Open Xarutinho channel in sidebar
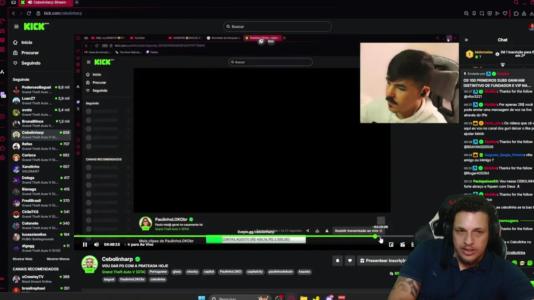The image size is (534, 300). click(41, 169)
